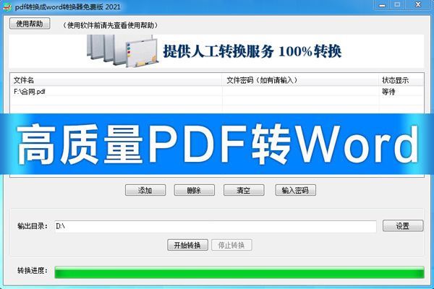434x289 pixels.
Task: Click the 状态显示 column header
Action: click(x=401, y=80)
